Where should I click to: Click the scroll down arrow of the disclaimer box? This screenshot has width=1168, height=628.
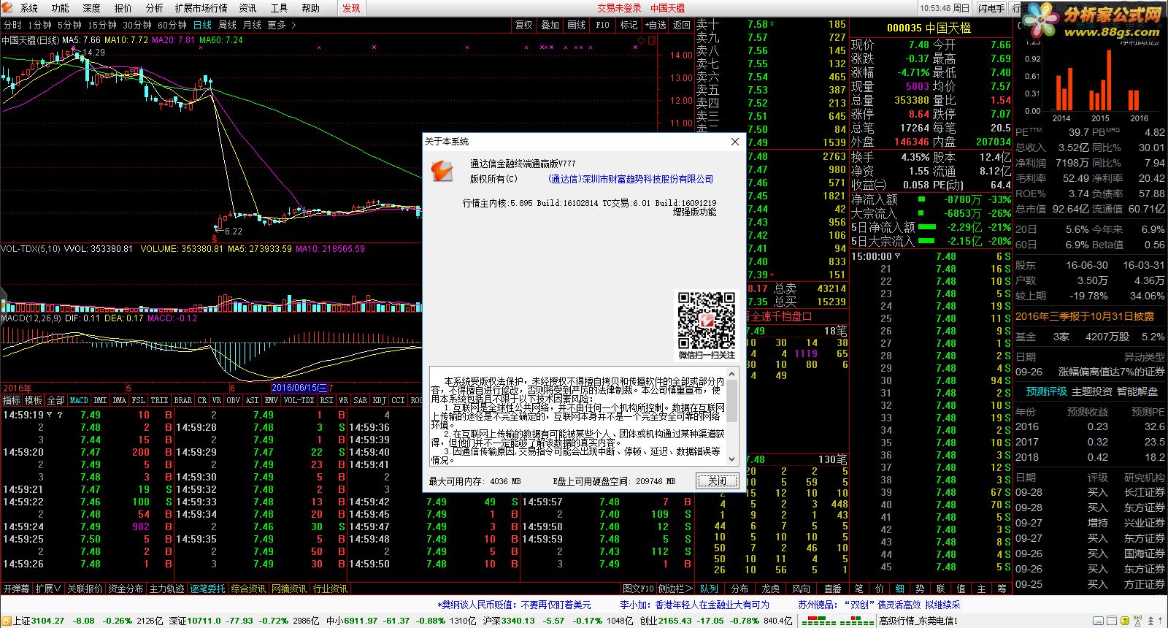click(732, 459)
